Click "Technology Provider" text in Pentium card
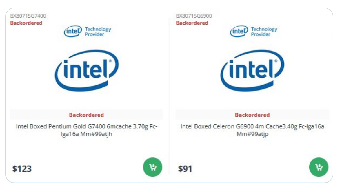 click(98, 32)
